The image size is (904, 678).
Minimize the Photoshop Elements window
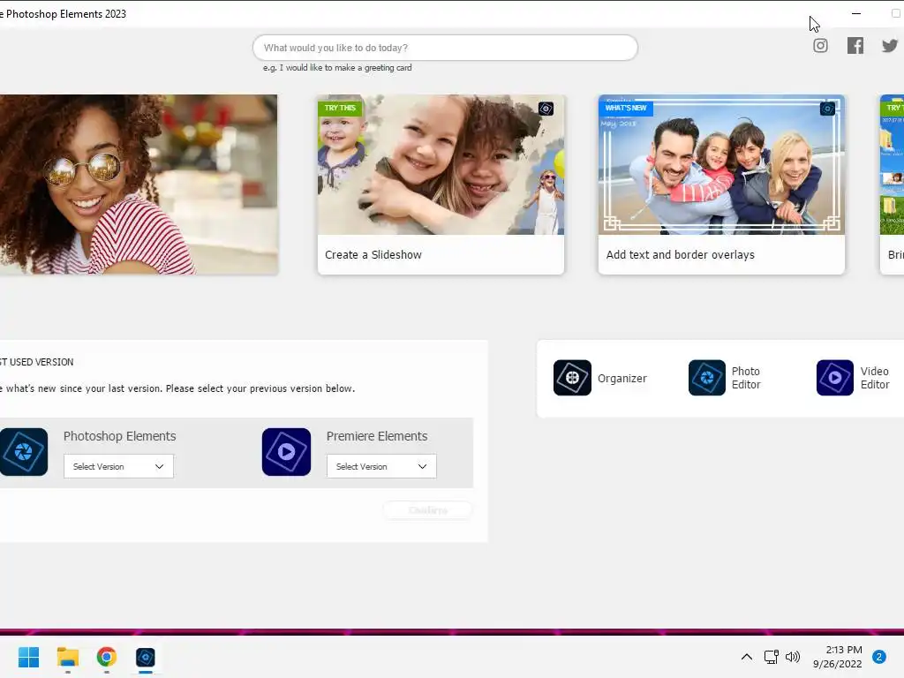pos(856,13)
